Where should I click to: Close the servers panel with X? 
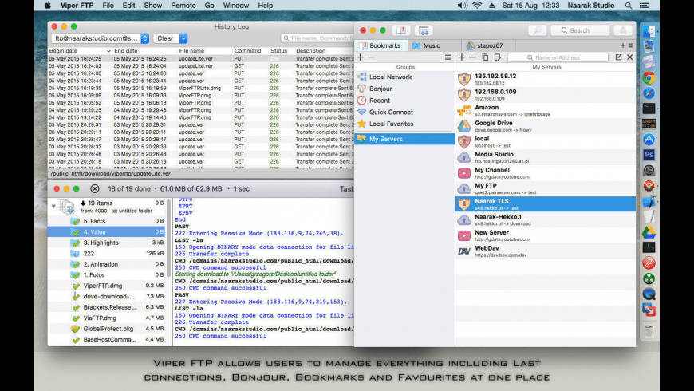630,57
